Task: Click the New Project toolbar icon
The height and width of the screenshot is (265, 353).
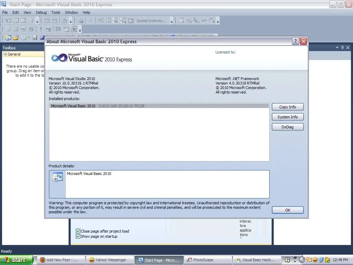Action: 8,38
